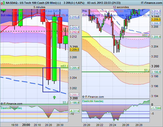Click the 3 213,7 blue price tag
The height and width of the screenshot is (127, 163).
click(74, 28)
